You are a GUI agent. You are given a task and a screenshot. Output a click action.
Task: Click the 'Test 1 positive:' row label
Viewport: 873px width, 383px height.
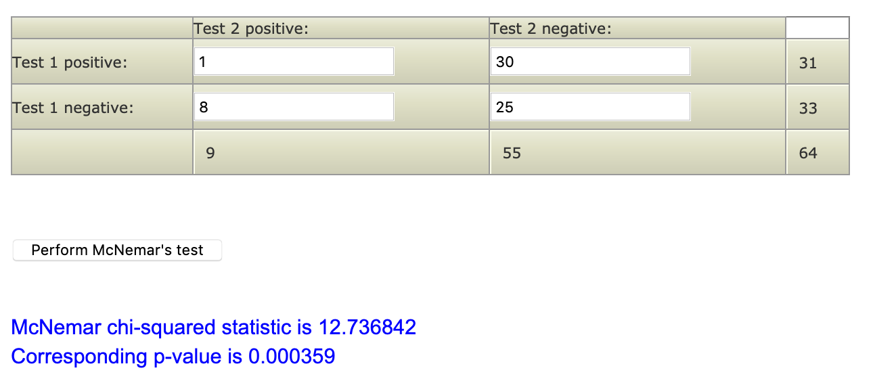point(70,62)
